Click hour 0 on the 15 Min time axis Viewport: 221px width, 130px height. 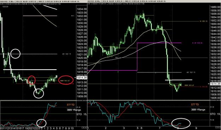(42, 128)
